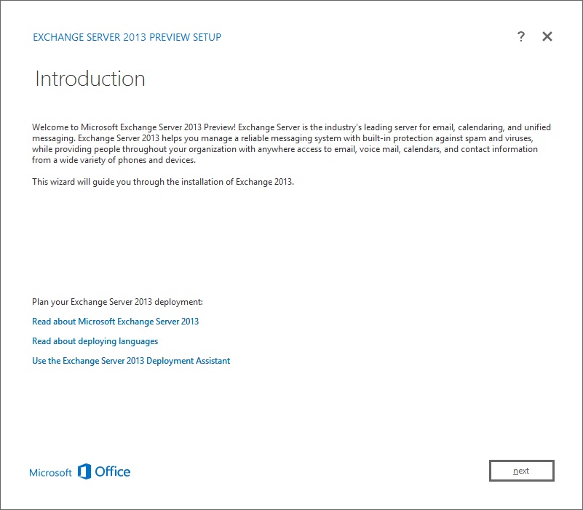Viewport: 583px width, 510px height.
Task: Click the EXCHANGE SERVER 2013 PREVIEW SETUP title
Action: [x=127, y=37]
